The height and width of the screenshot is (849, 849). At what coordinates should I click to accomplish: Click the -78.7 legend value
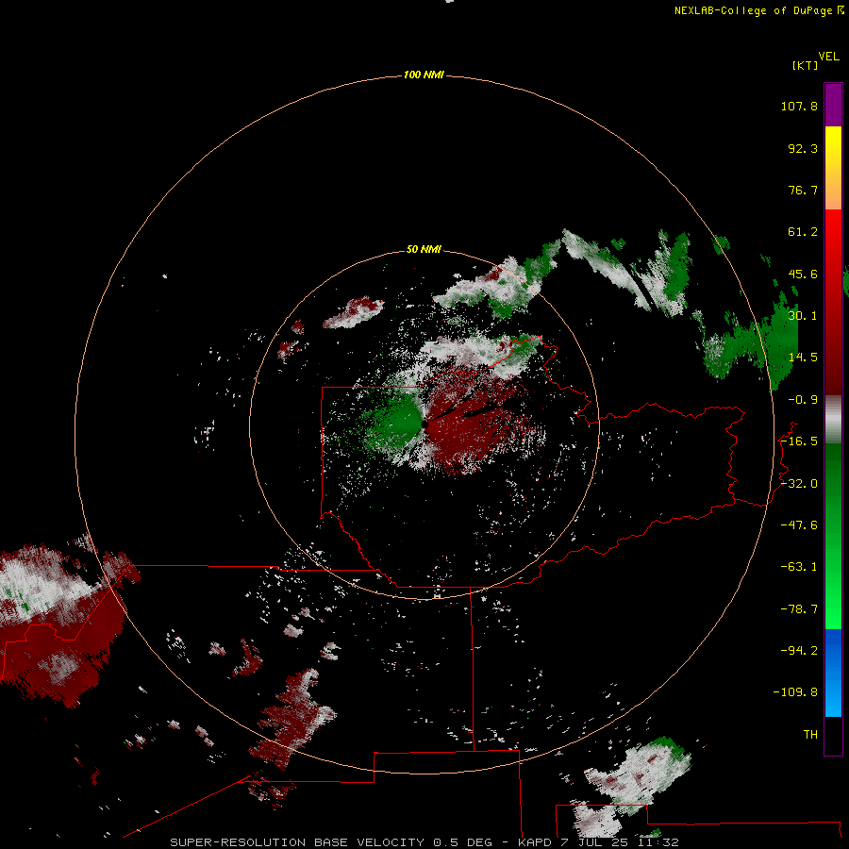pos(799,609)
